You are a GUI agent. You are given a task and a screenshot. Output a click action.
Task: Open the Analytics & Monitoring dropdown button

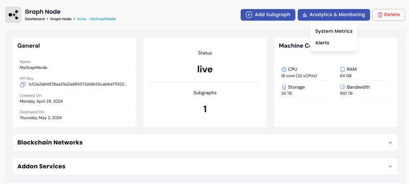pyautogui.click(x=334, y=15)
